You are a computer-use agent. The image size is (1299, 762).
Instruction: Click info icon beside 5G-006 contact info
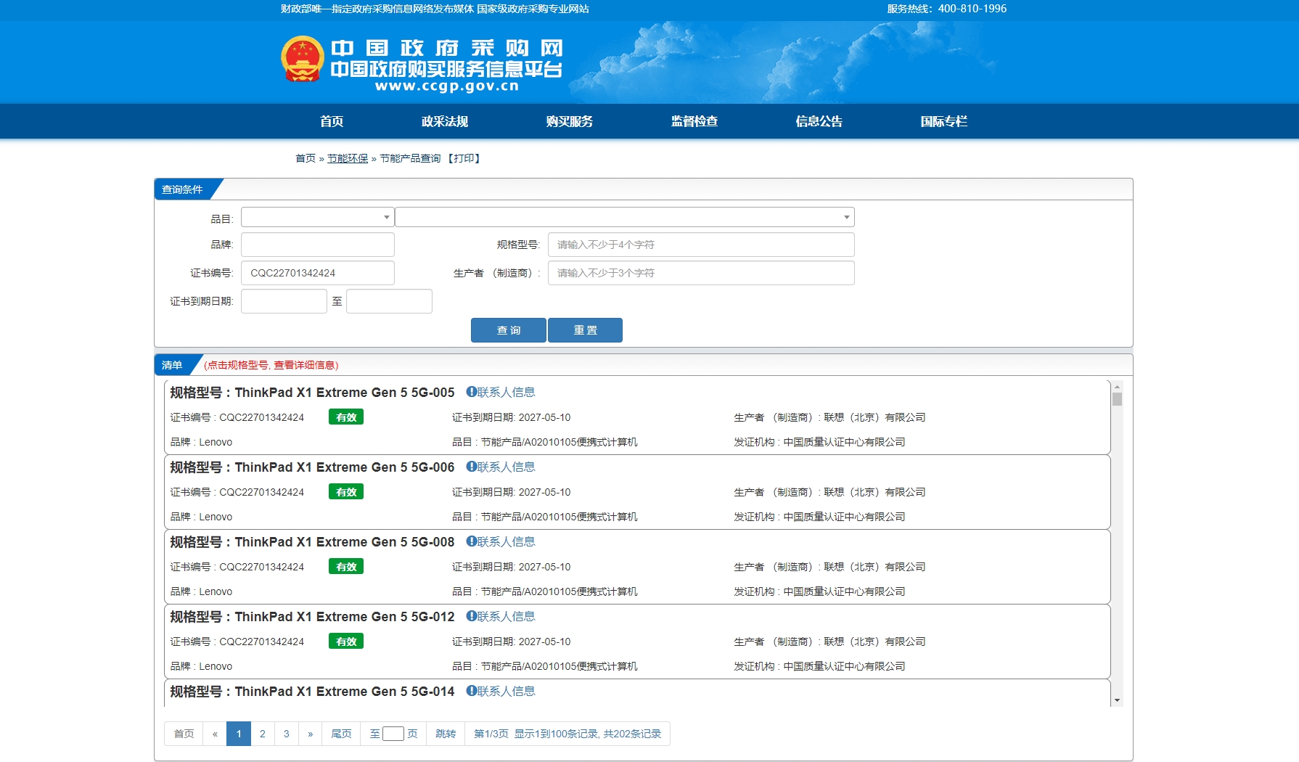click(x=471, y=467)
